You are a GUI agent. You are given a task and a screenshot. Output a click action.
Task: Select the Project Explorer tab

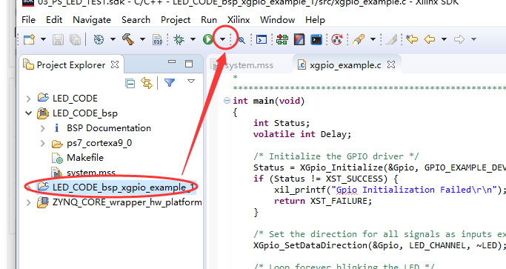(x=71, y=65)
